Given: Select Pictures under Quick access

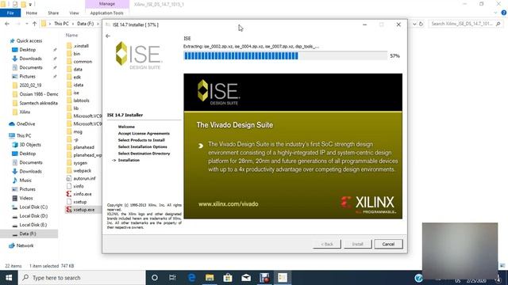Looking at the screenshot, I should tap(27, 76).
